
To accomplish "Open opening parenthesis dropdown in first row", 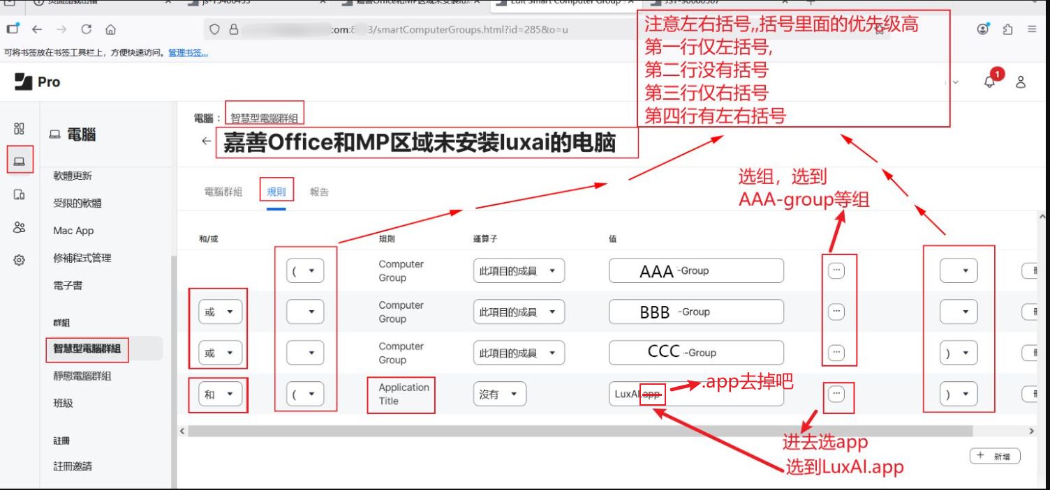I will pos(305,270).
